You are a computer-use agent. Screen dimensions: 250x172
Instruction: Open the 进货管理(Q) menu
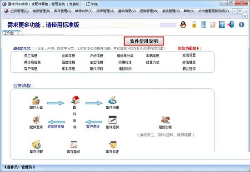coord(20,11)
